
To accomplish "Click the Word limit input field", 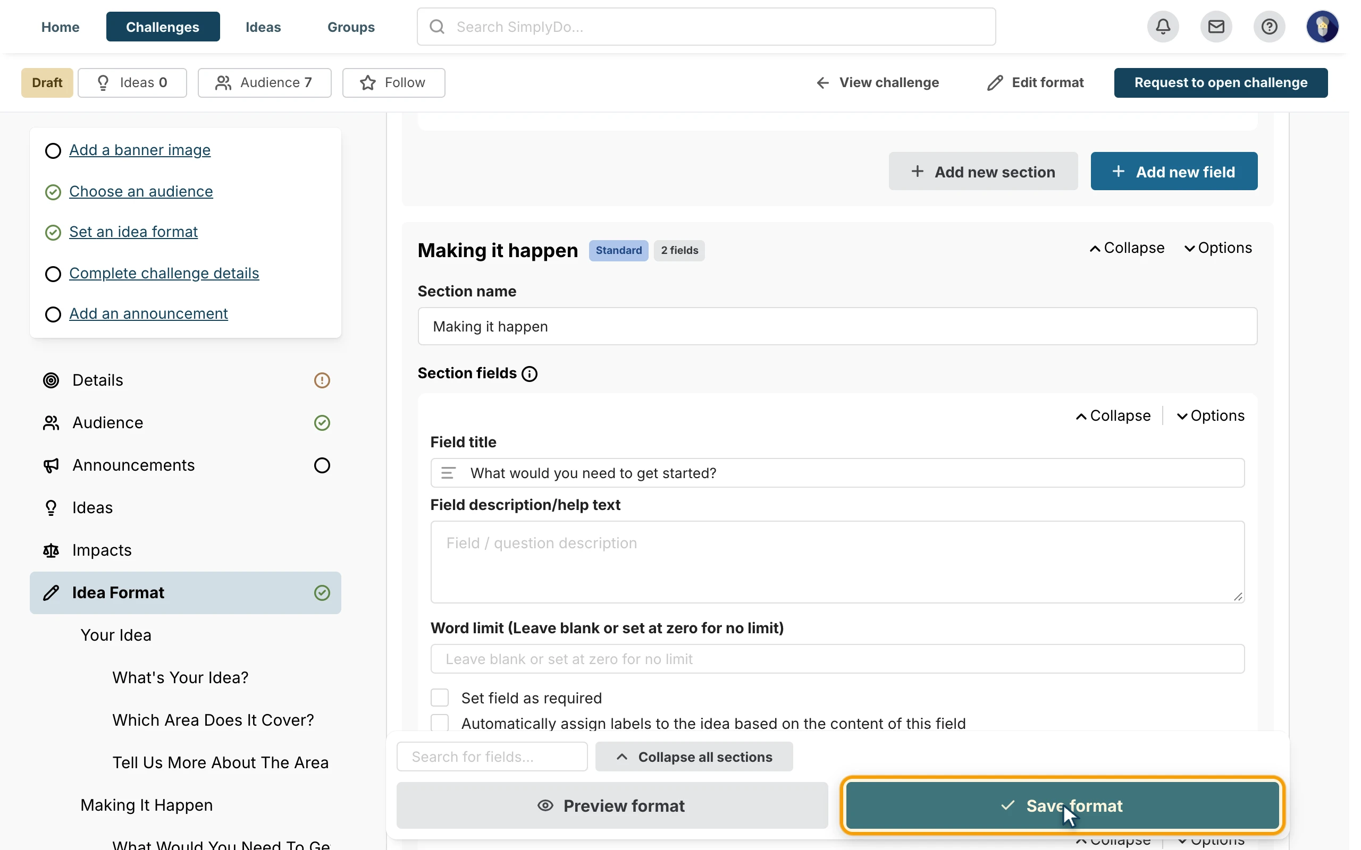I will click(837, 659).
